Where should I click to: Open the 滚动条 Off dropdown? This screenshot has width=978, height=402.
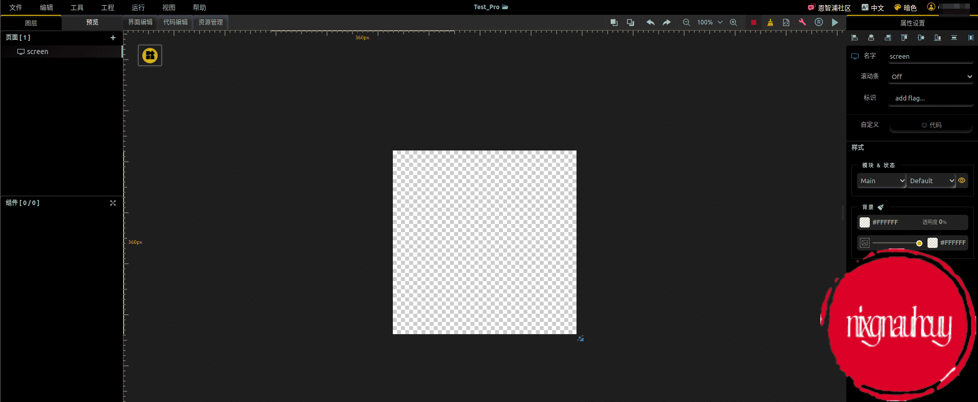pyautogui.click(x=931, y=77)
